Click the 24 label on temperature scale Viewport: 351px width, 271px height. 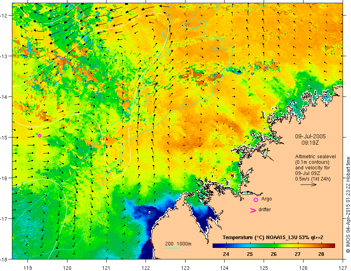pyautogui.click(x=226, y=254)
